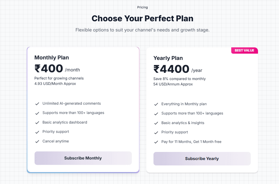Select the Yearly Plan heading
Viewport: 279px width, 184px height.
[x=168, y=58]
